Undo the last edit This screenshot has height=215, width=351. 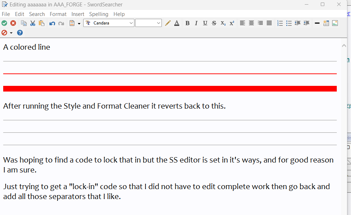pos(52,23)
